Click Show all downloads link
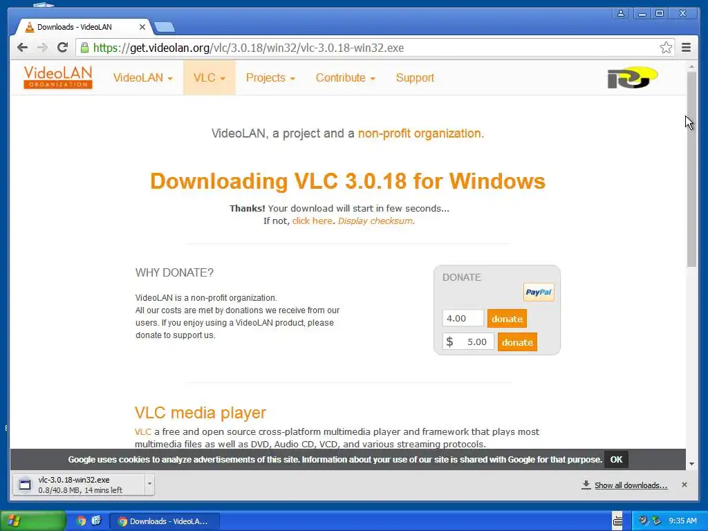708x531 pixels. 631,485
